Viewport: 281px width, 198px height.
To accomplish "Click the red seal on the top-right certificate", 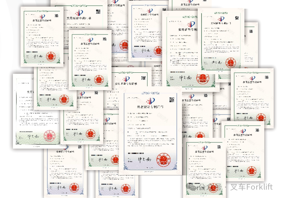I will pos(230,62).
